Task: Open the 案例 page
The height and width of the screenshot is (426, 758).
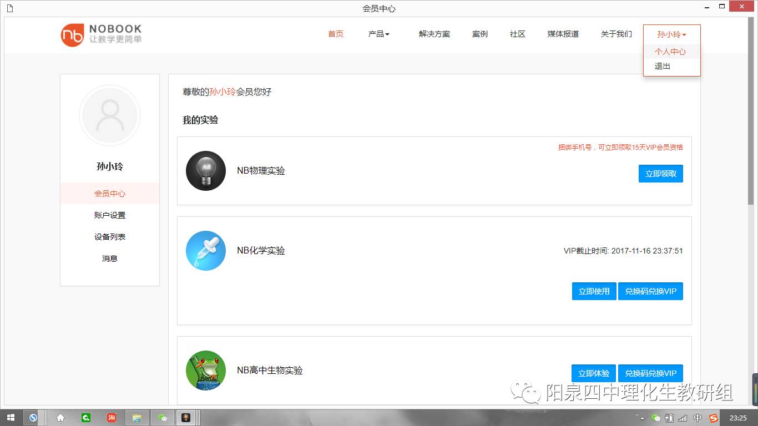Action: [x=480, y=34]
